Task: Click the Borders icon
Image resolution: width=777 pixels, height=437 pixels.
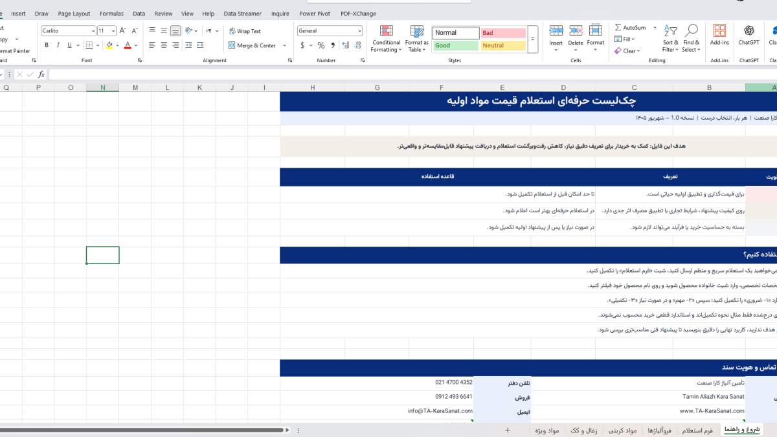Action: [x=89, y=45]
